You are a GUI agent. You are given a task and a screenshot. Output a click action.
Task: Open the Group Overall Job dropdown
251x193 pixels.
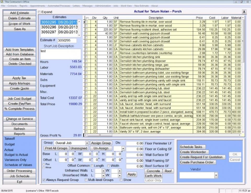(x=87, y=143)
